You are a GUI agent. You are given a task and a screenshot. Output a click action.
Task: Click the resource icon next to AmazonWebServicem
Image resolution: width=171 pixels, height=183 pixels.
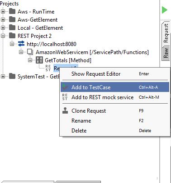30,52
